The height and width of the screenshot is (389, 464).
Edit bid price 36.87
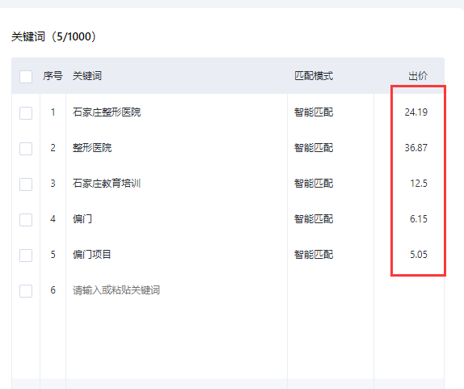(415, 148)
